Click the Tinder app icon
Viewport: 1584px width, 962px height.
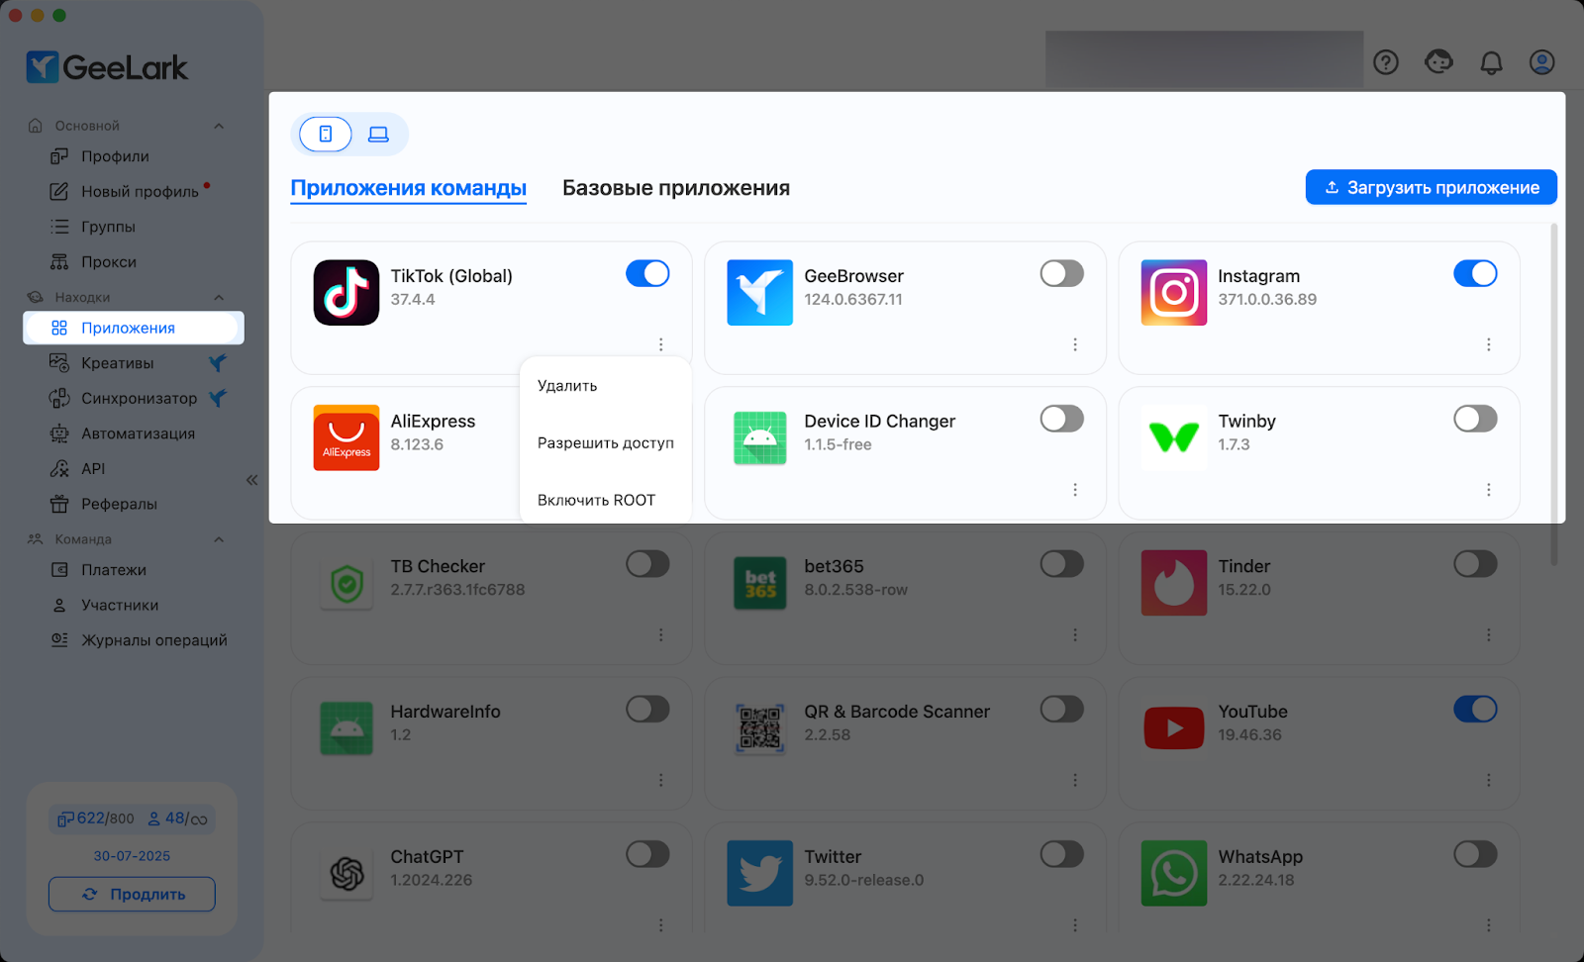(x=1174, y=583)
